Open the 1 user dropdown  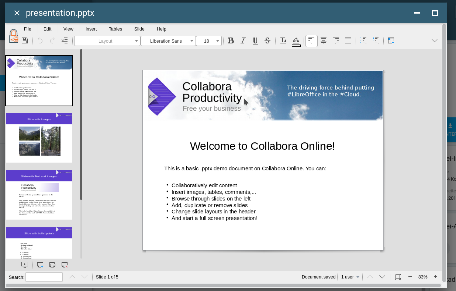tap(350, 277)
